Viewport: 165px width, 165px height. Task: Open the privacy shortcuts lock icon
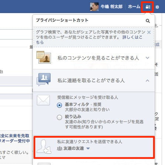click(148, 7)
